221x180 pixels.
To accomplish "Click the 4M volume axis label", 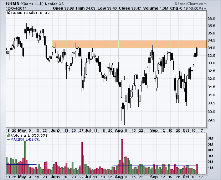I will 210,150.
